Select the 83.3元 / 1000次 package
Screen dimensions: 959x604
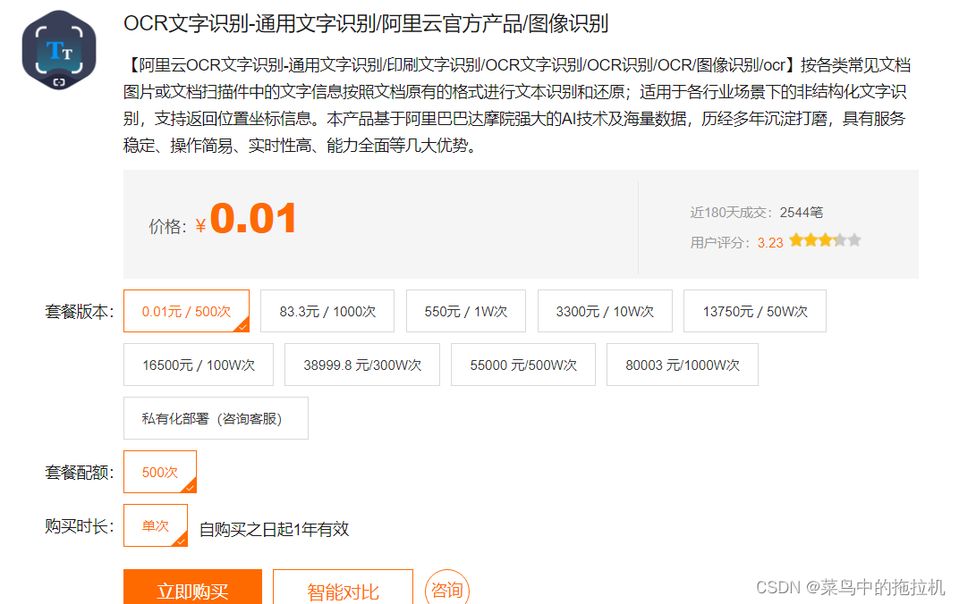(327, 311)
